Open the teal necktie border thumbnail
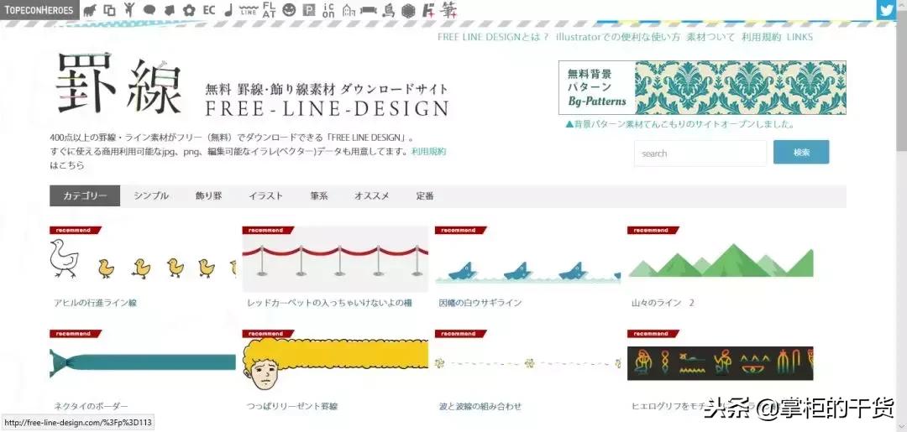Screen dimensions: 907x432 143,362
